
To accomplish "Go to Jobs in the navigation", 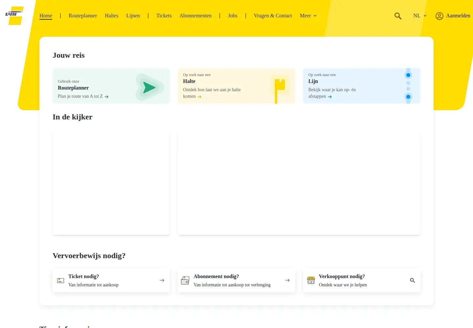I will pyautogui.click(x=233, y=16).
